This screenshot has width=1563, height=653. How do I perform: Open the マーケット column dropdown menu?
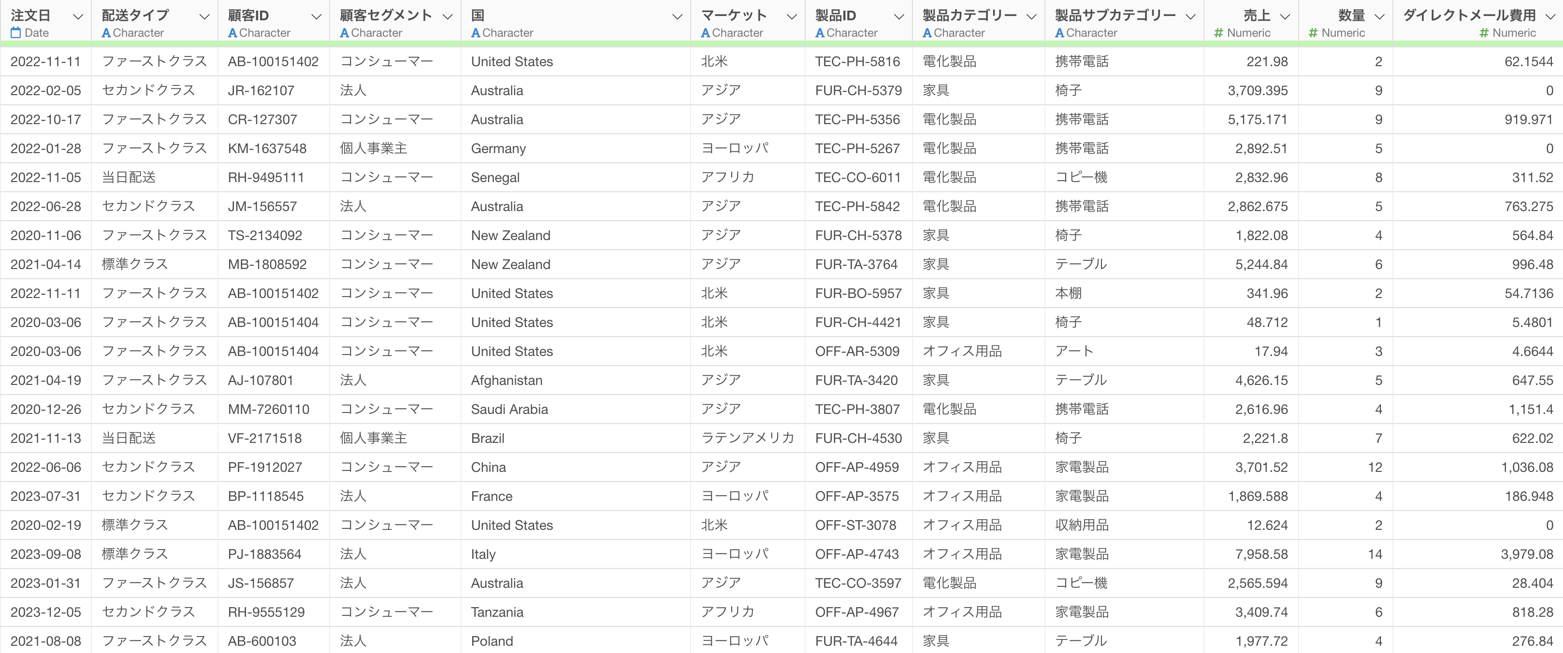coord(792,16)
